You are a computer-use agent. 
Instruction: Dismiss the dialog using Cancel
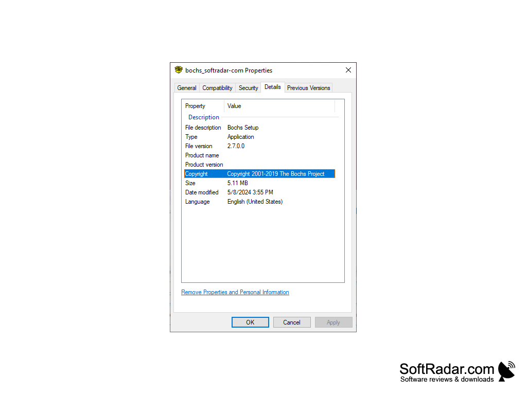[x=292, y=322]
